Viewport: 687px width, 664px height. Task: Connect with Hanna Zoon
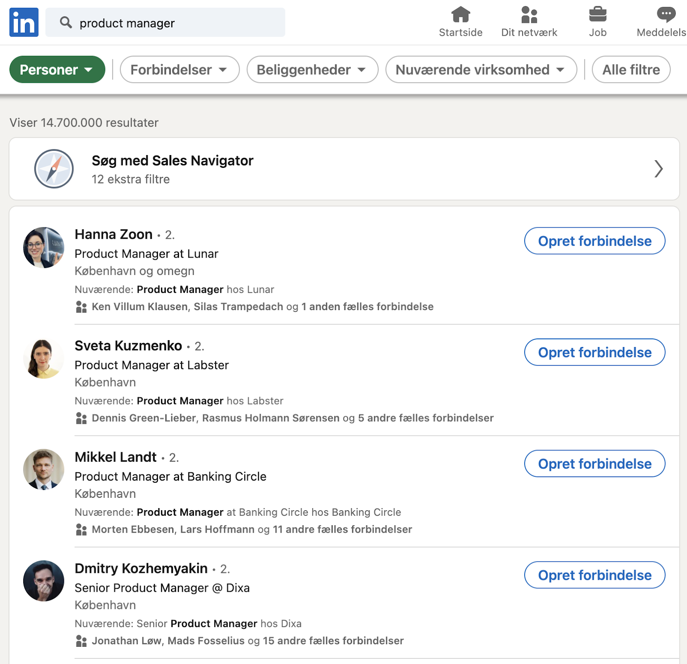[x=595, y=241]
